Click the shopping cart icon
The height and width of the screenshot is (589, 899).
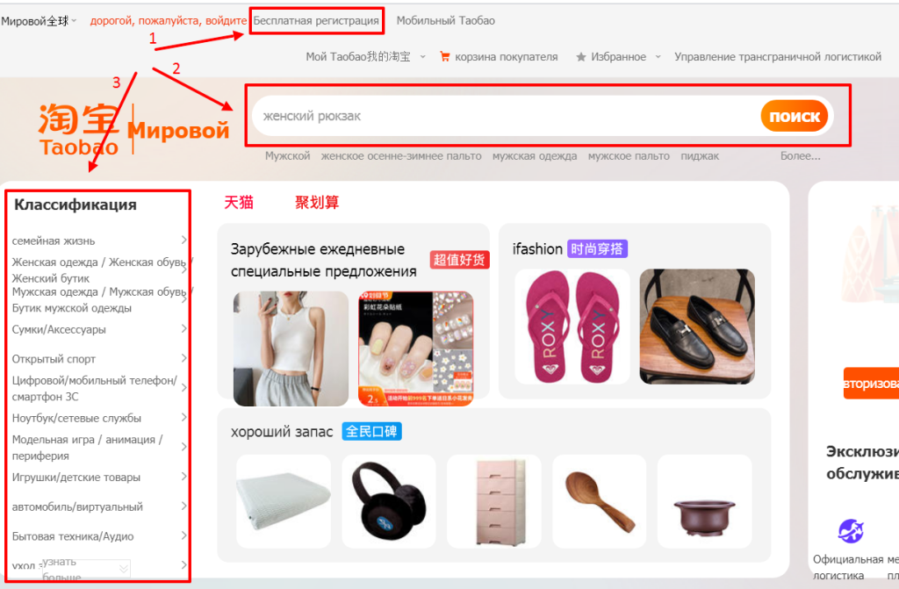(x=444, y=56)
